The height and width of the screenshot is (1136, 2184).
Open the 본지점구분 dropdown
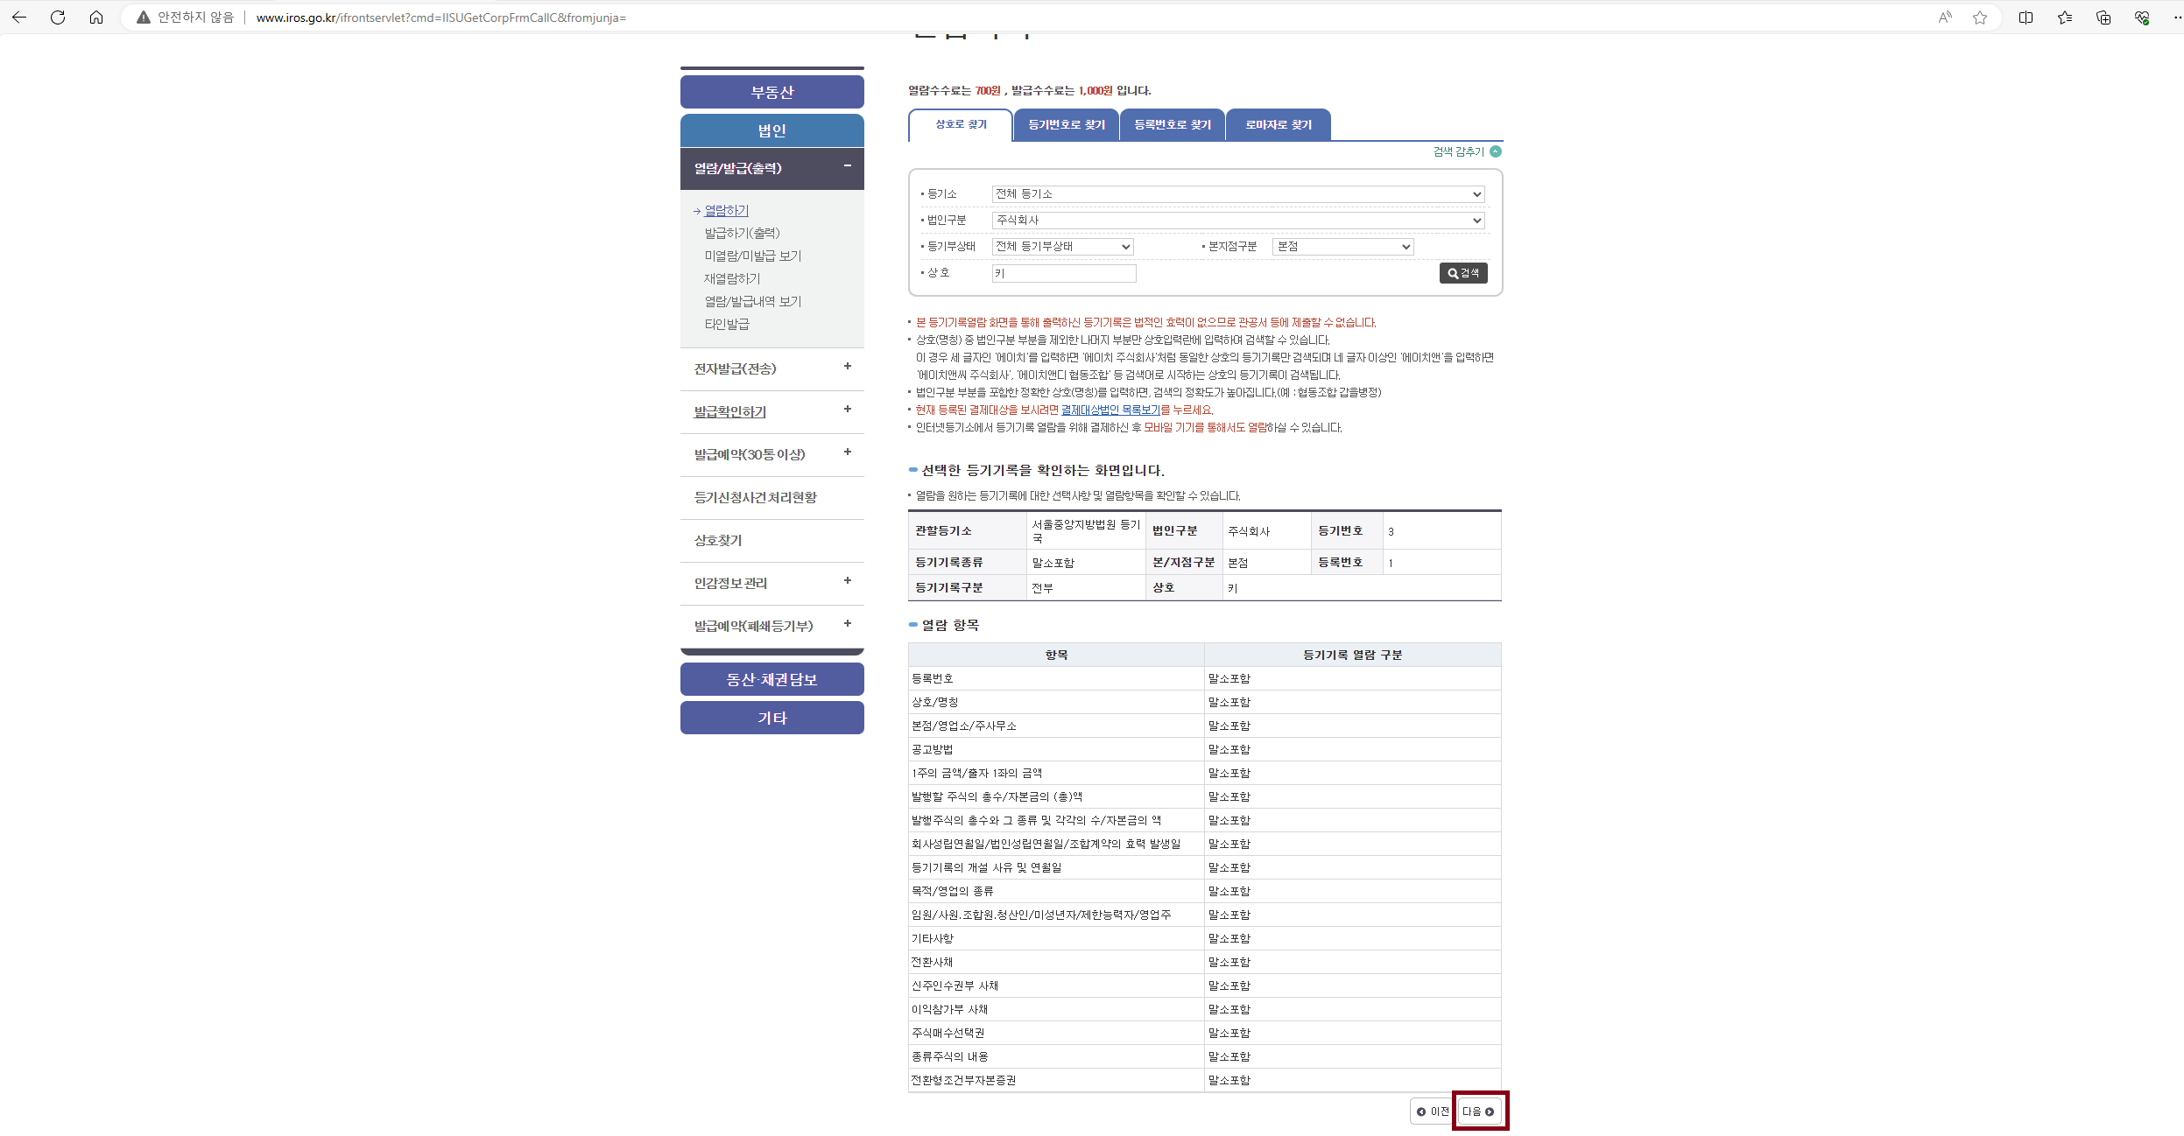(1342, 247)
